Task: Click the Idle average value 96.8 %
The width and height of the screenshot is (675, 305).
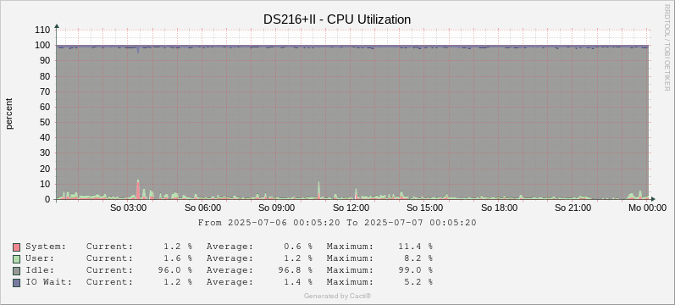Action: (x=296, y=270)
